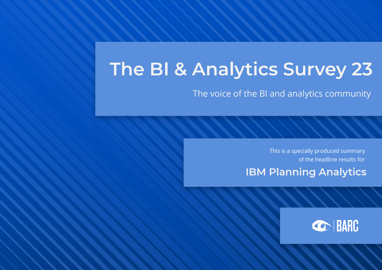Click the IBM Planning Analytics heading
The width and height of the screenshot is (382, 270).
point(306,172)
